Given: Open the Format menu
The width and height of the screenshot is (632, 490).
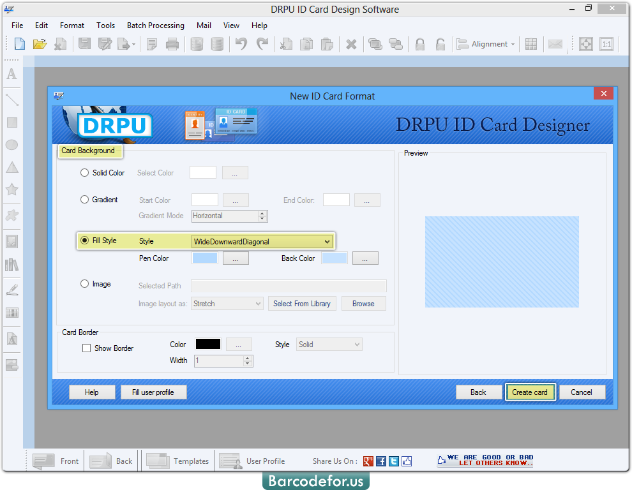Looking at the screenshot, I should click(x=71, y=26).
